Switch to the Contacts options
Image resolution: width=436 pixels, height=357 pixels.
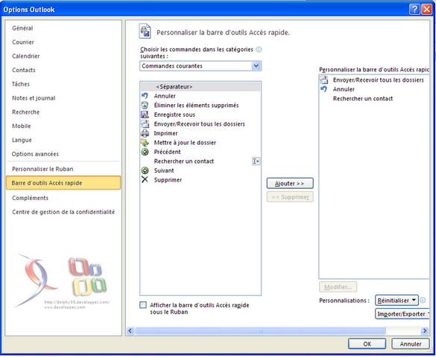[x=24, y=70]
